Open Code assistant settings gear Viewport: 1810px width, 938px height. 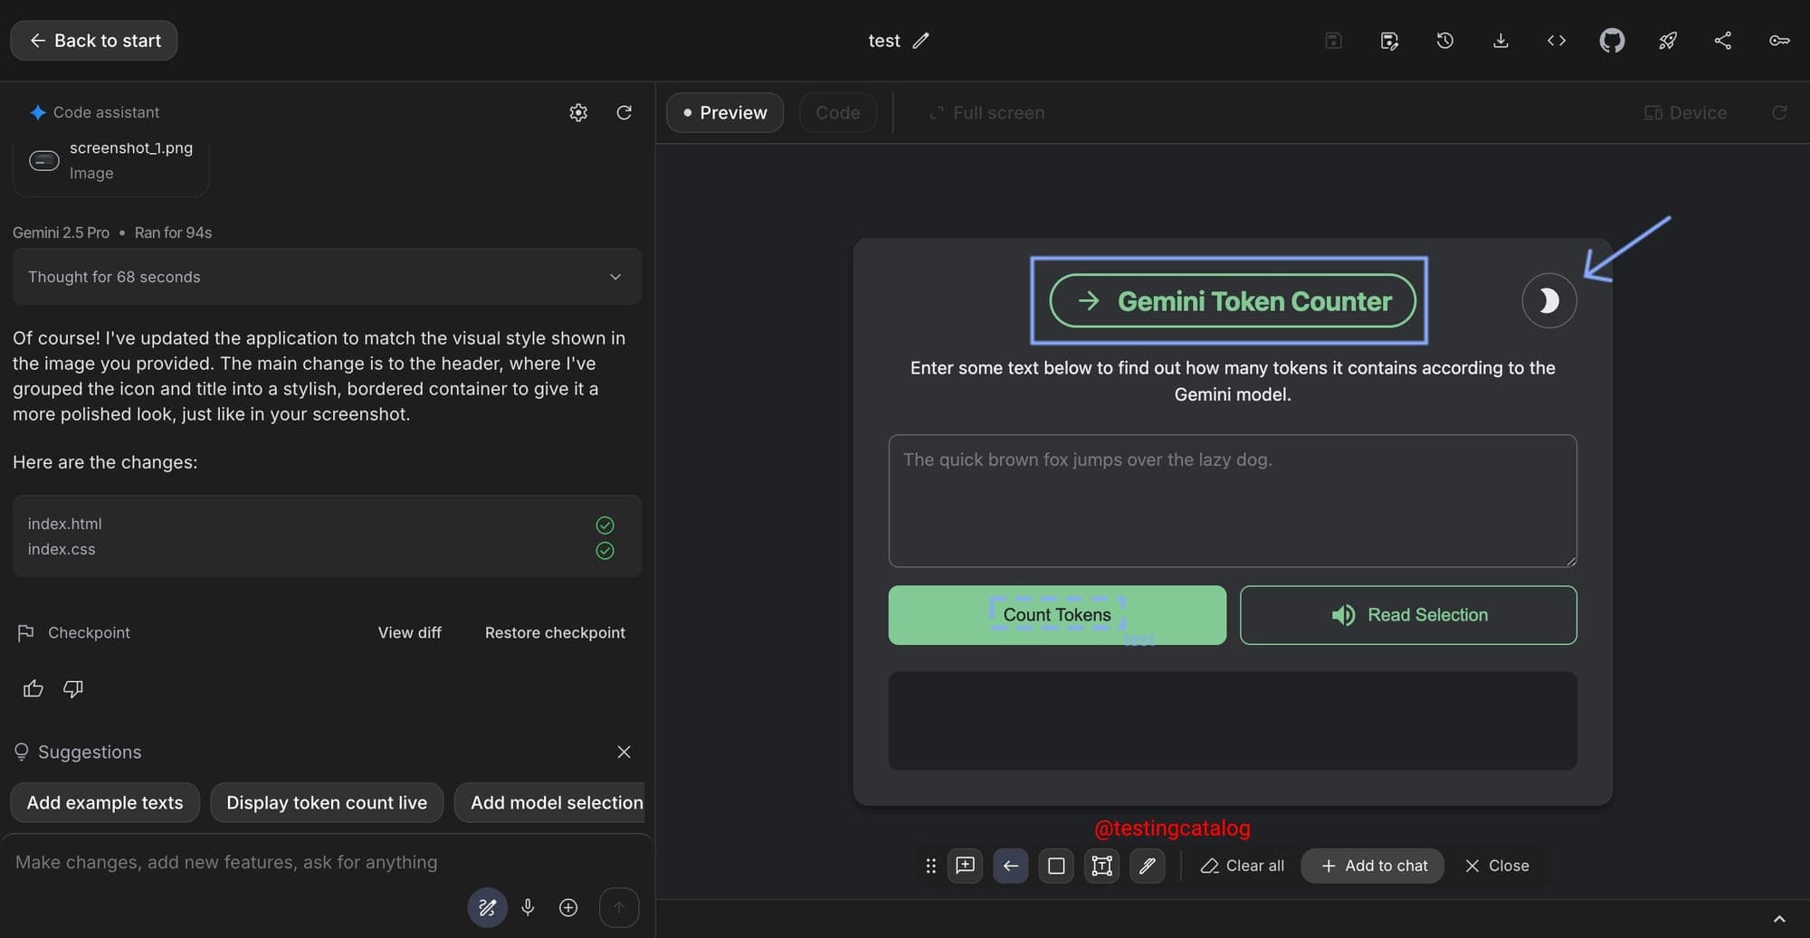pyautogui.click(x=578, y=112)
